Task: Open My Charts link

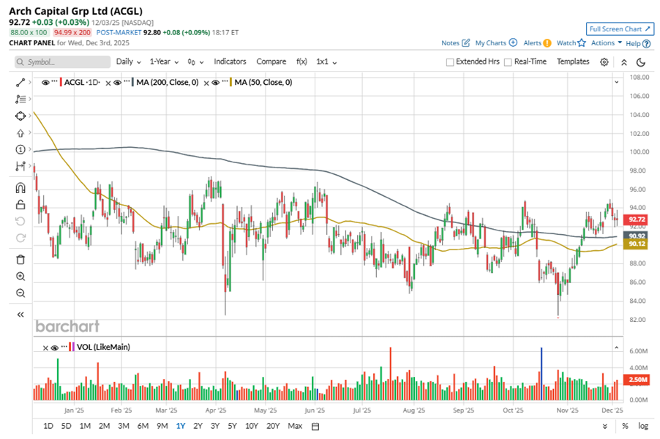Action: [x=496, y=43]
